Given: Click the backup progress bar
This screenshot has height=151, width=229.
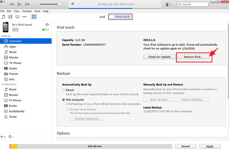Looking at the screenshot, I should coord(115,8).
